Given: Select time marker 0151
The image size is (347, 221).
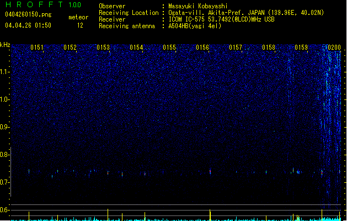Looking at the screenshot, I should coord(37,48).
